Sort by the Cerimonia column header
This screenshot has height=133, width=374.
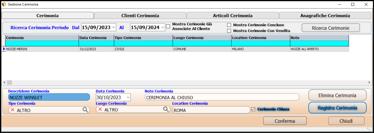(42, 38)
